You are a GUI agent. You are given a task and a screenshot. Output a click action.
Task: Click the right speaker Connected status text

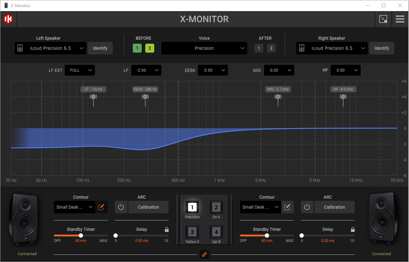[381, 254]
